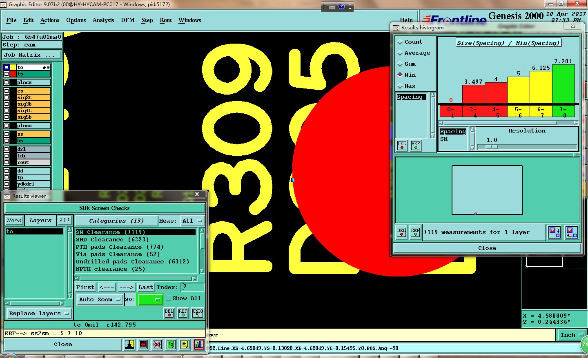Viewport: 588px width, 358px height.
Task: Click the Resolution slider handle
Action: 492,147
